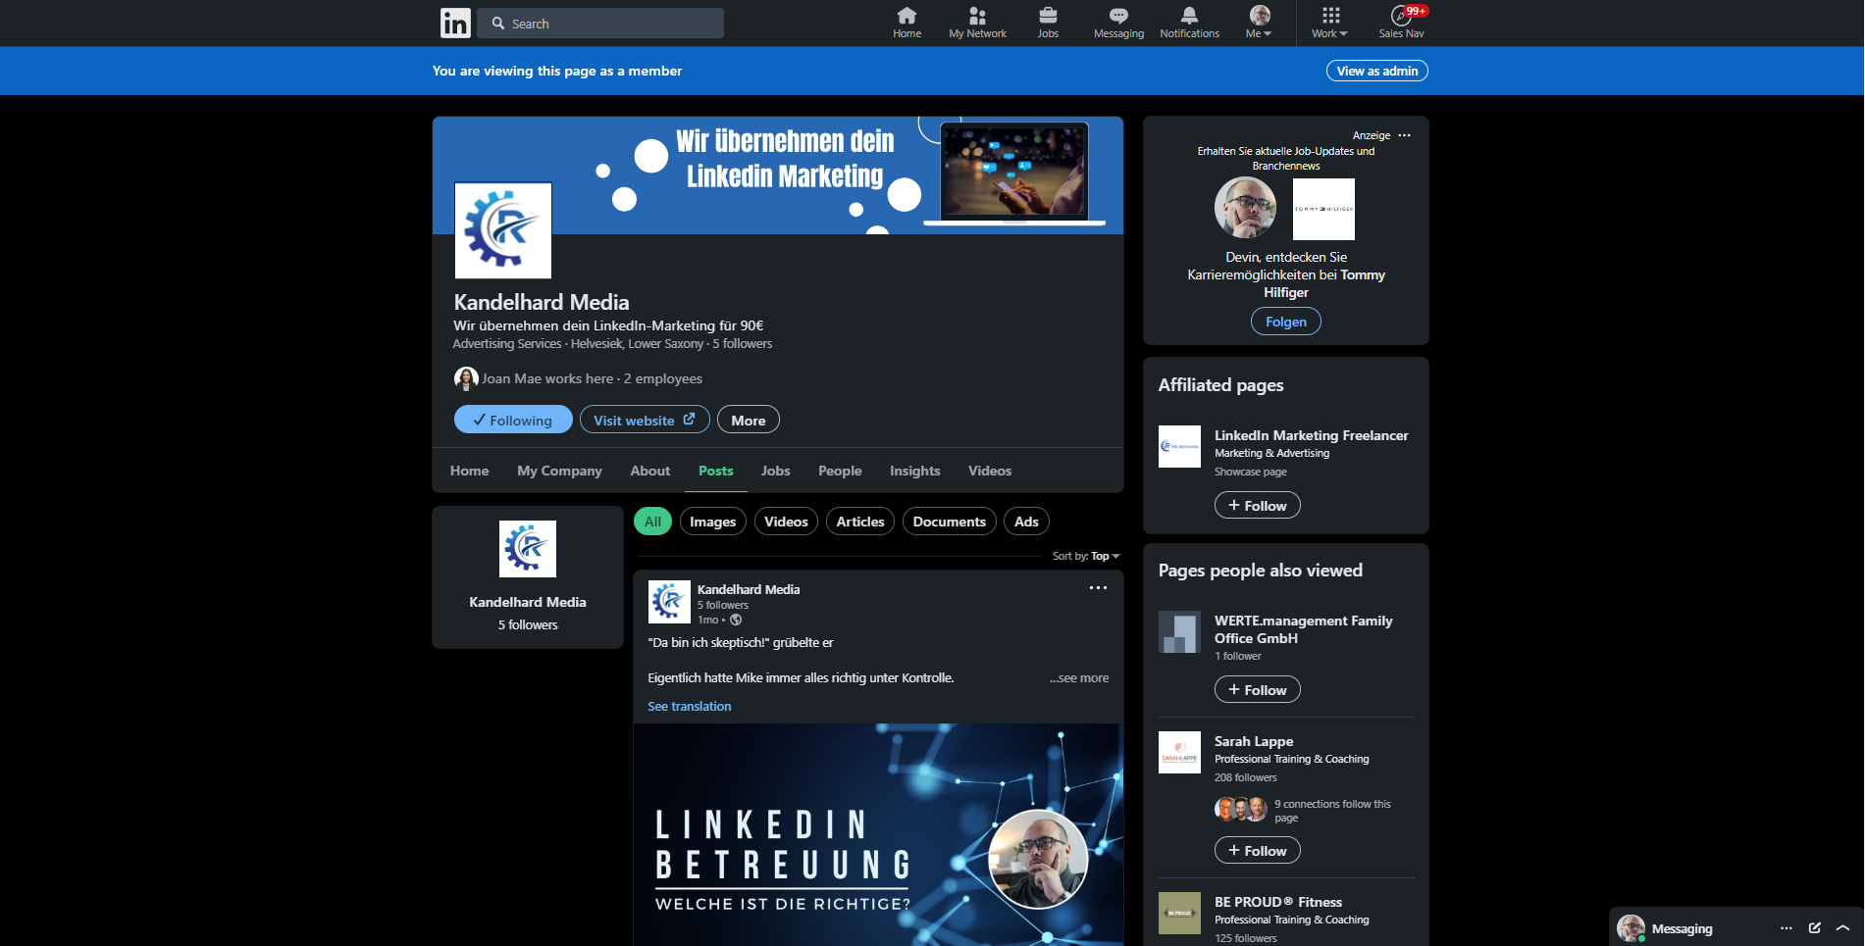
Task: Expand the Work apps dropdown
Action: click(x=1329, y=23)
